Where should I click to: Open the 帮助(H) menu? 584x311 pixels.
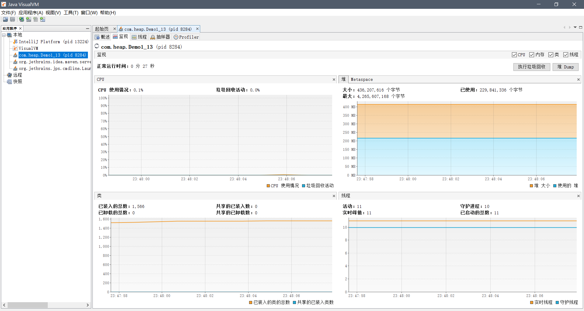(x=108, y=13)
